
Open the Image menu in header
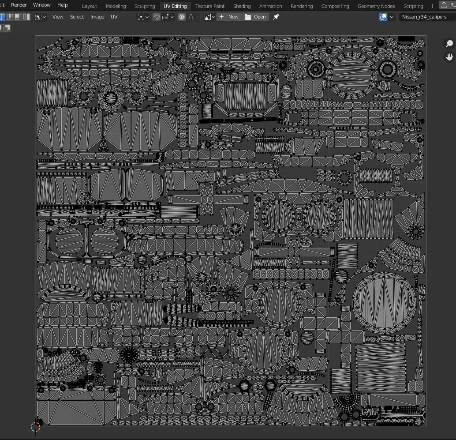[x=97, y=17]
